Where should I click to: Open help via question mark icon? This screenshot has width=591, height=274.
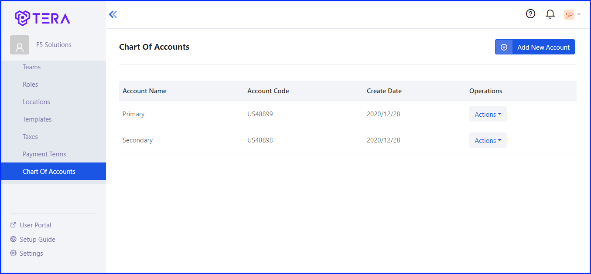coord(530,14)
